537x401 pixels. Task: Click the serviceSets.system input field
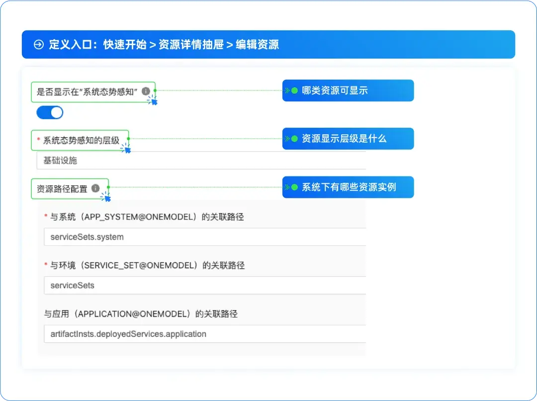(199, 237)
